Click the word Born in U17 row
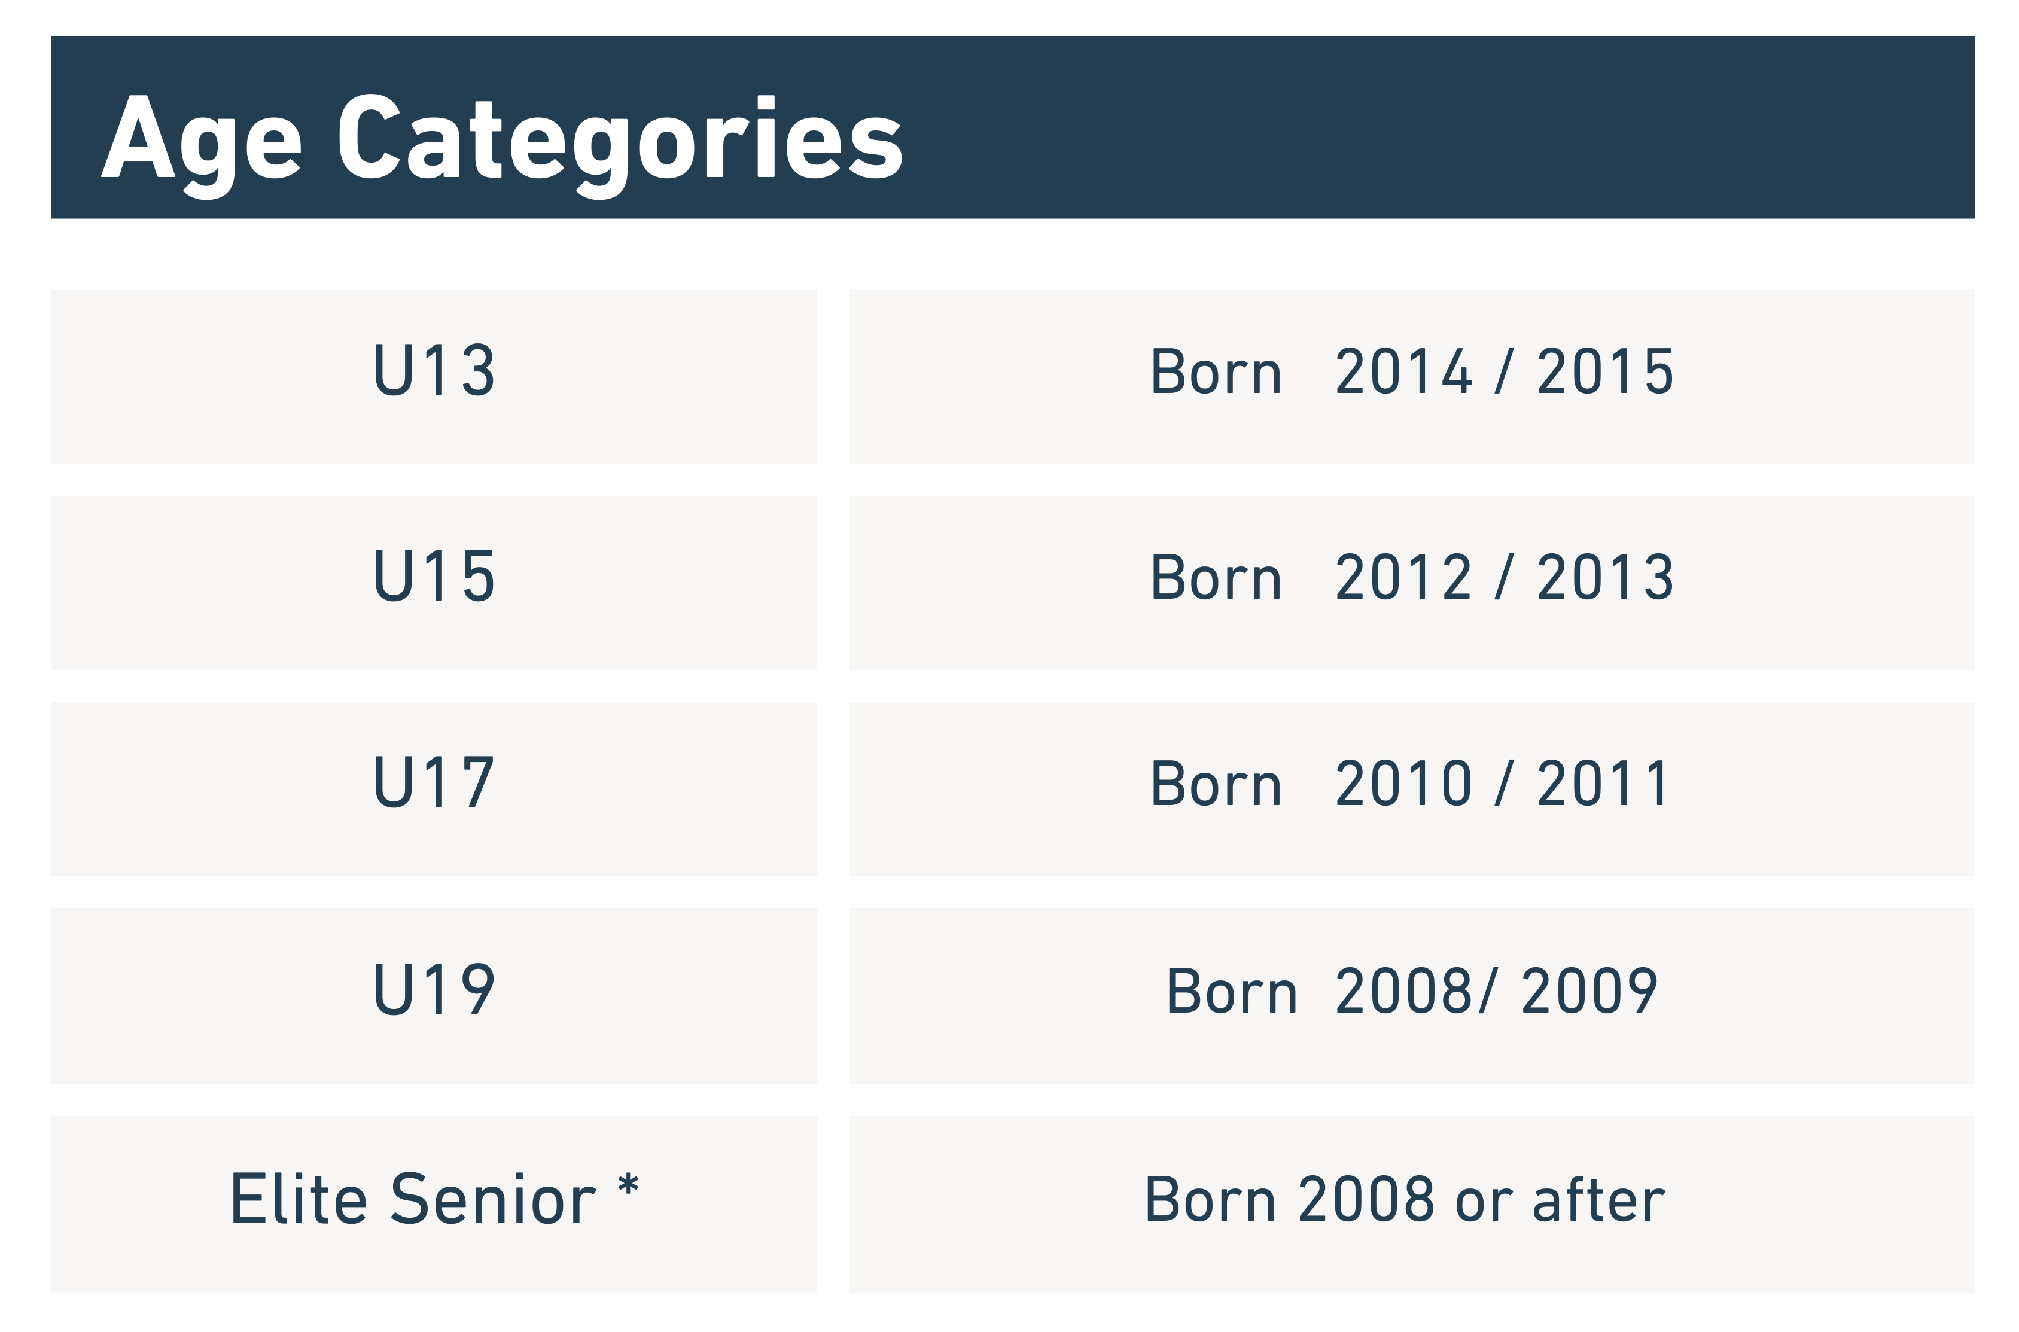 tap(1216, 784)
